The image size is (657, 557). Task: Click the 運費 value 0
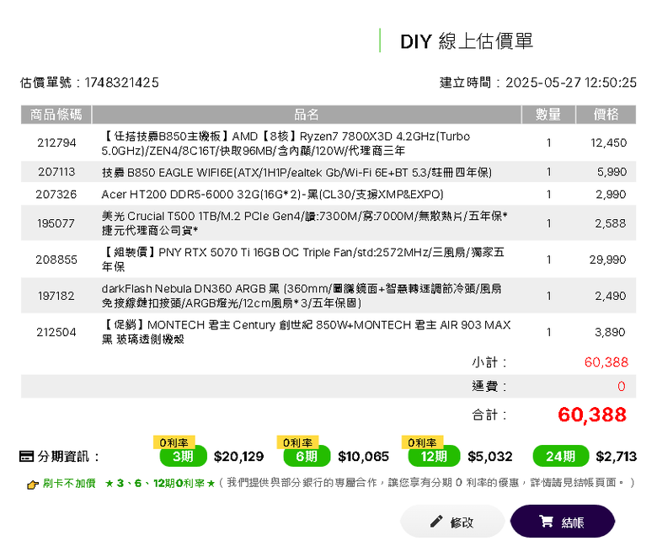[622, 386]
